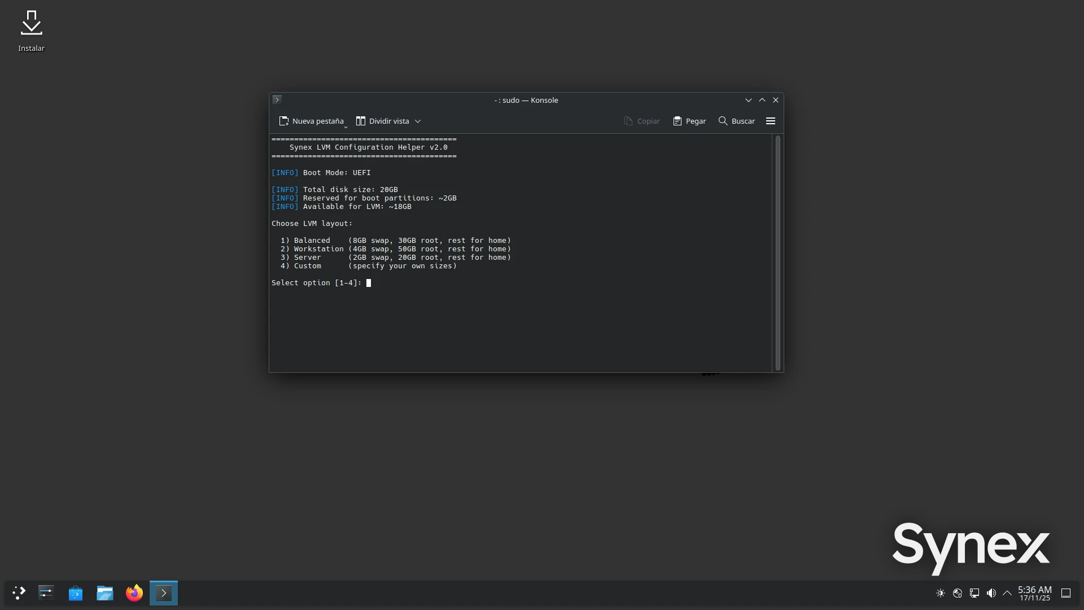
Task: Open the Konsole hamburger menu
Action: (770, 121)
